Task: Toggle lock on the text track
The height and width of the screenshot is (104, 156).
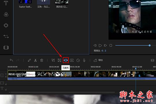Action: (x=6, y=90)
